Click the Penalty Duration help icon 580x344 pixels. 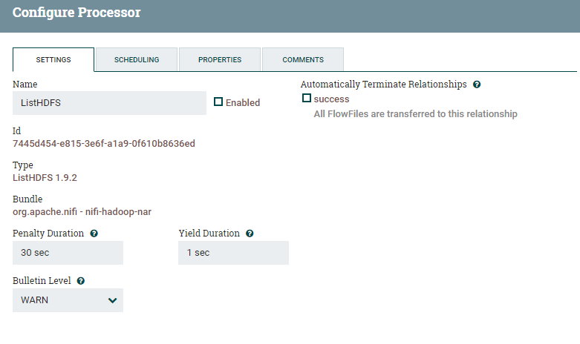[94, 234]
